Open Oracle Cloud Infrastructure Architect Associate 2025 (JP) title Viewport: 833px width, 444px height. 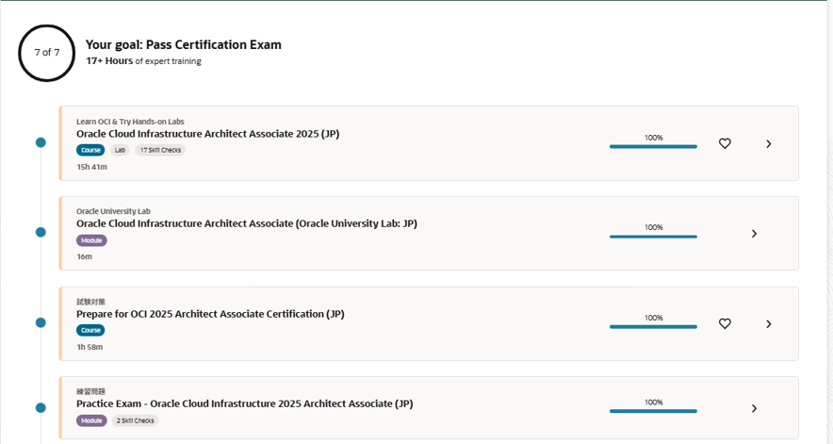(207, 134)
